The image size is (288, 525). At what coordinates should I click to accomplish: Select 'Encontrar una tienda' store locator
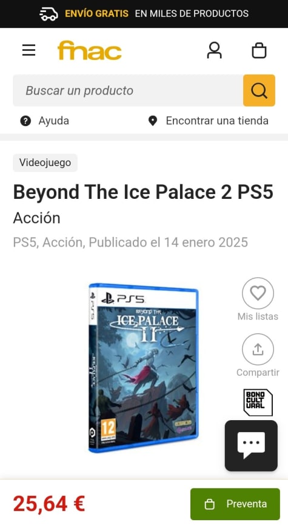[209, 121]
